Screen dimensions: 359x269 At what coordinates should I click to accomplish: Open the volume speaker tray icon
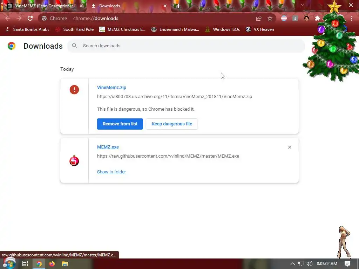click(309, 264)
